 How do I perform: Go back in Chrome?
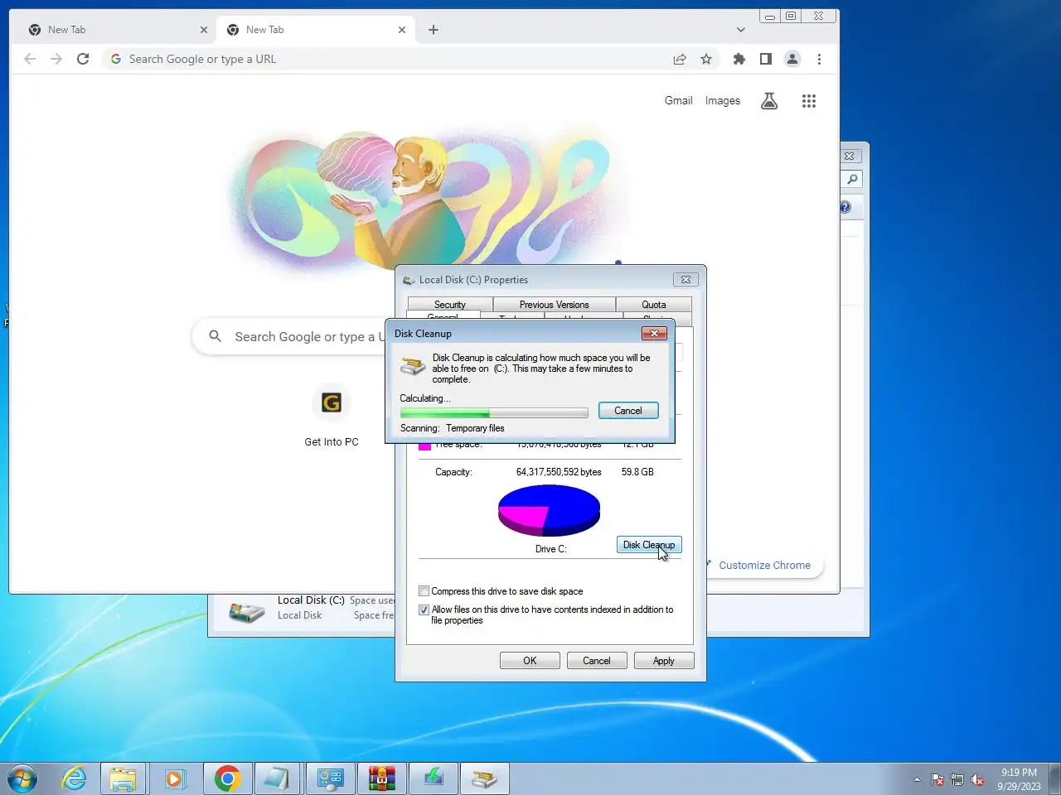(x=30, y=59)
